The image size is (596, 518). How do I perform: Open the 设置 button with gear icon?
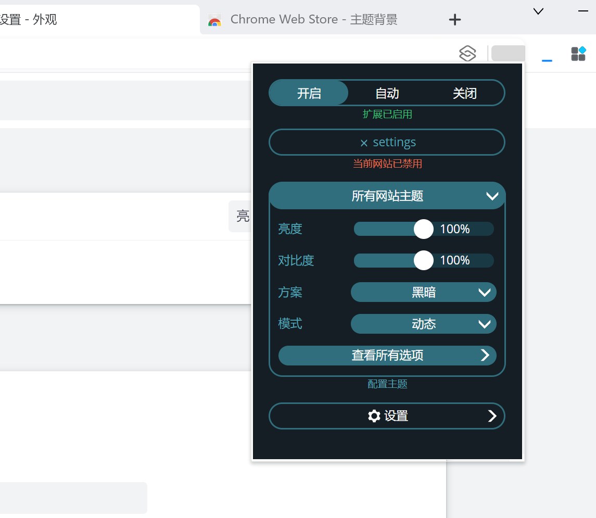pos(387,416)
